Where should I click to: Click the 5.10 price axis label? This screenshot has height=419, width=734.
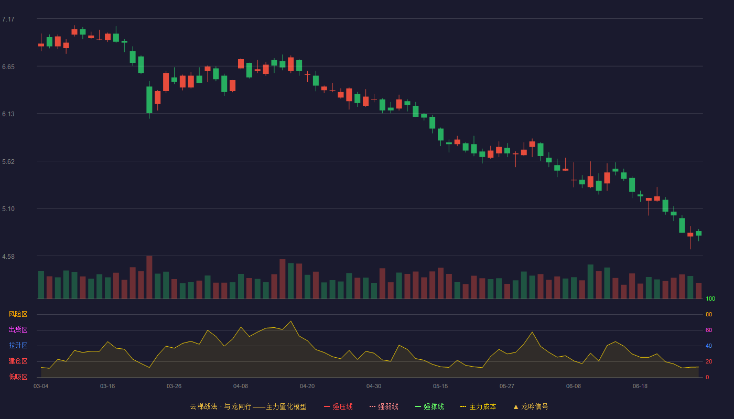[x=8, y=209]
